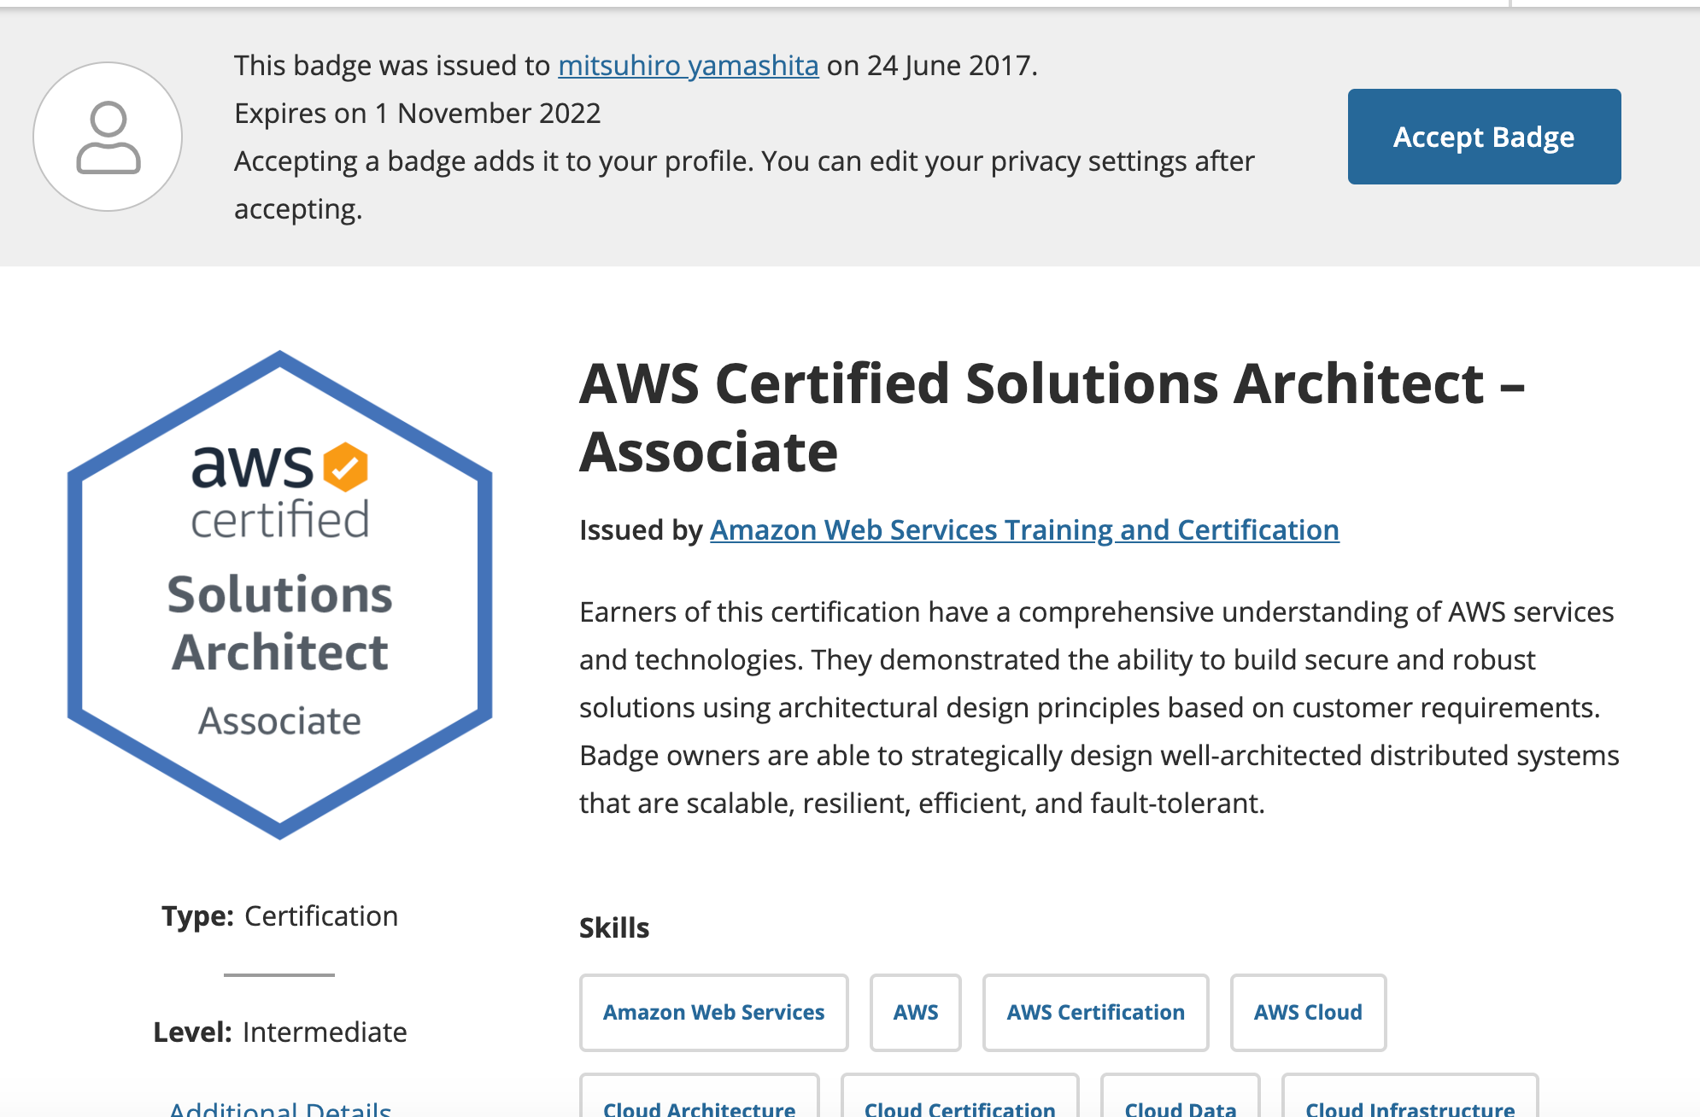This screenshot has width=1700, height=1117.
Task: Select the Cloud Data skill tag
Action: [x=1181, y=1097]
